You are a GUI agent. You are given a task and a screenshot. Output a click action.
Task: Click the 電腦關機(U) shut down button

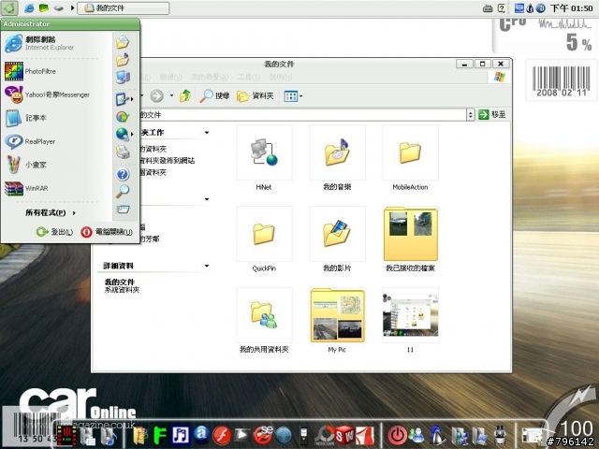coord(107,232)
